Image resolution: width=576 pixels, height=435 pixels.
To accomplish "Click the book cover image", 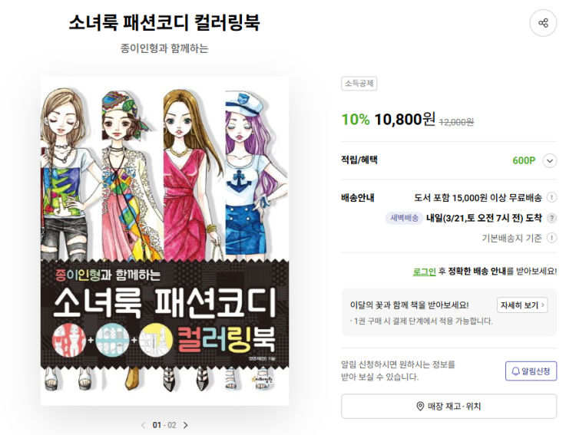I will [164, 241].
